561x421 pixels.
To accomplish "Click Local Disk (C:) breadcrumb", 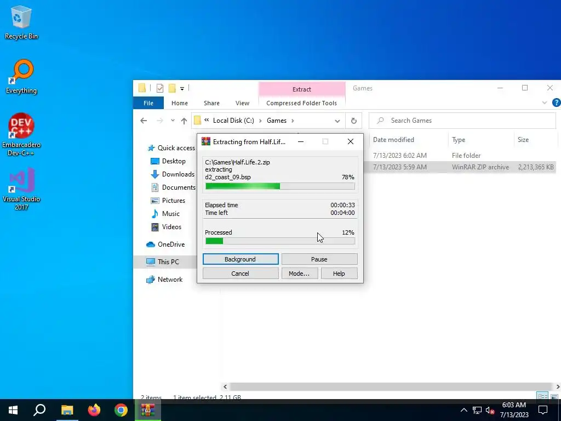I will click(233, 121).
